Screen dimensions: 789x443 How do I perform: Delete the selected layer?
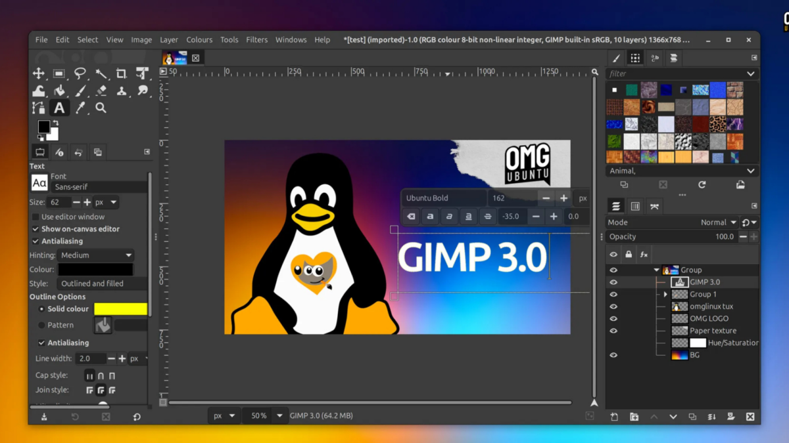[750, 417]
